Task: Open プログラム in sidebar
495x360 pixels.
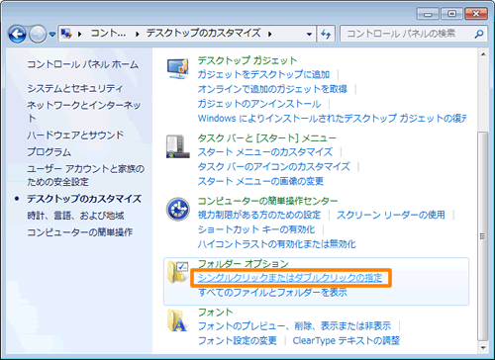Action: (49, 151)
